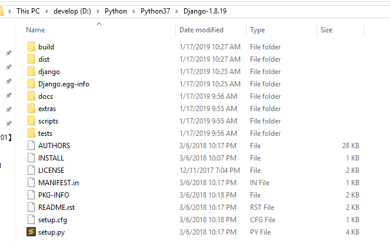
Task: Select the folder named scripts
Action: click(48, 121)
